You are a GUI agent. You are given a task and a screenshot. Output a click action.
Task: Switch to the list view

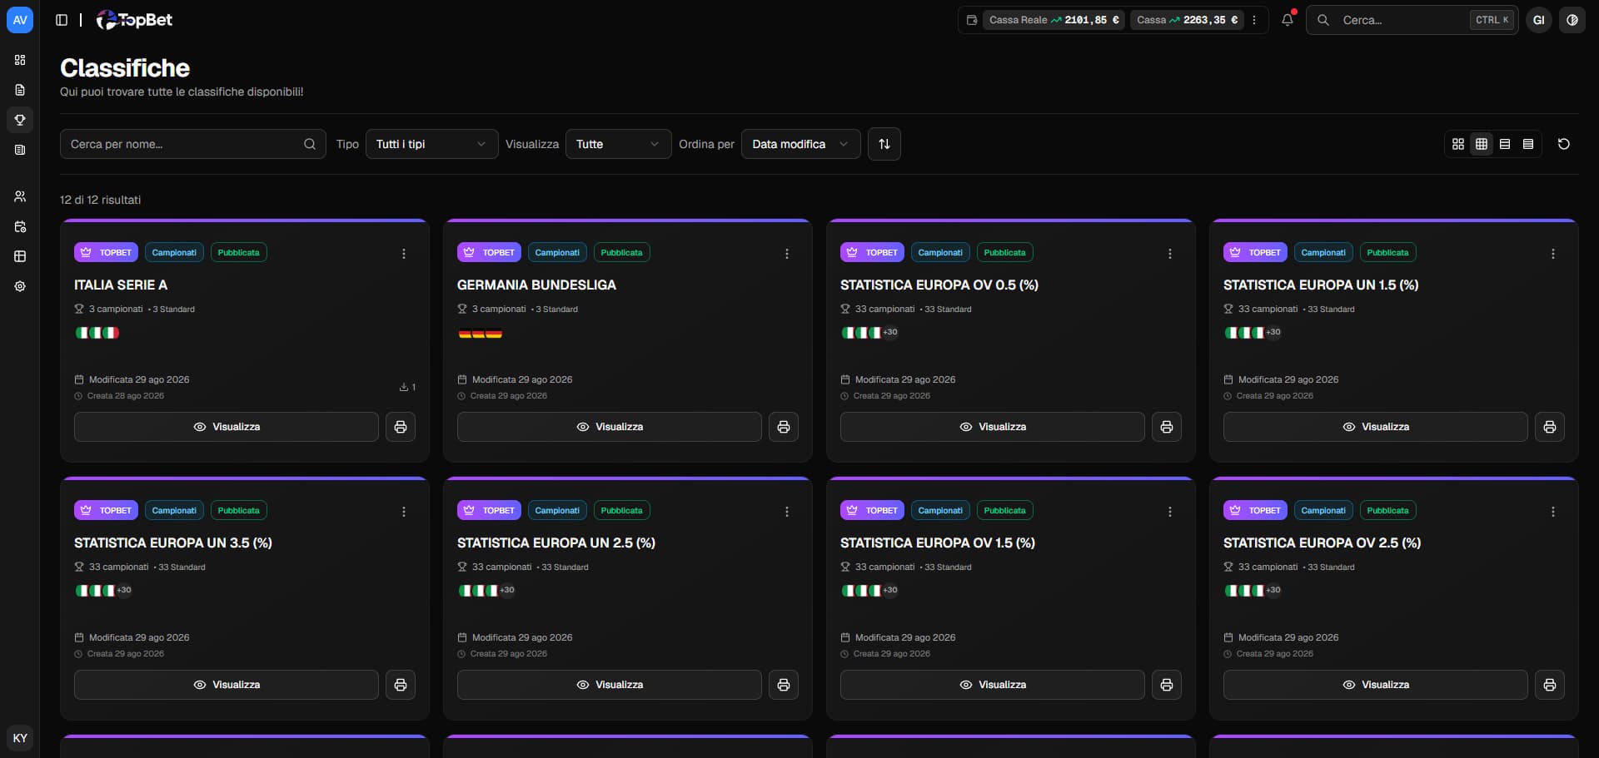point(1505,144)
